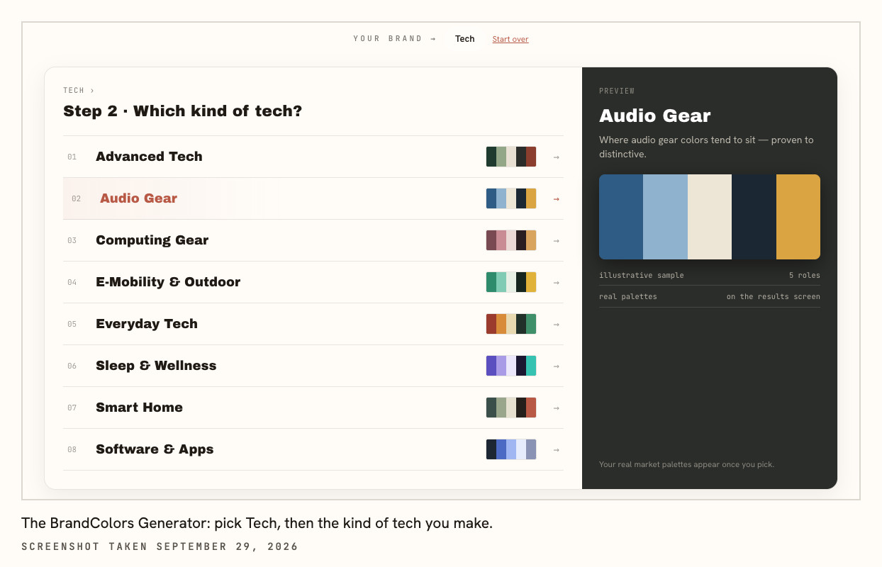882x567 pixels.
Task: Click the '01' row number
Action: [72, 157]
